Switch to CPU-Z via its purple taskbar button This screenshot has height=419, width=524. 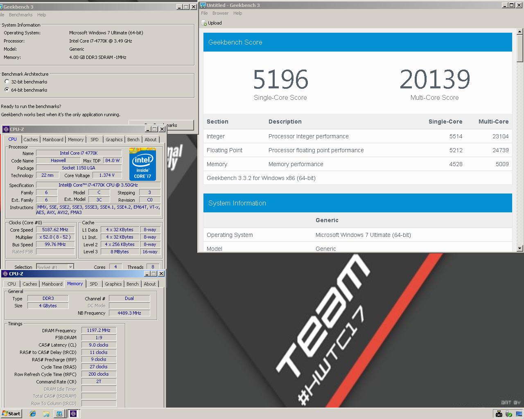click(73, 414)
